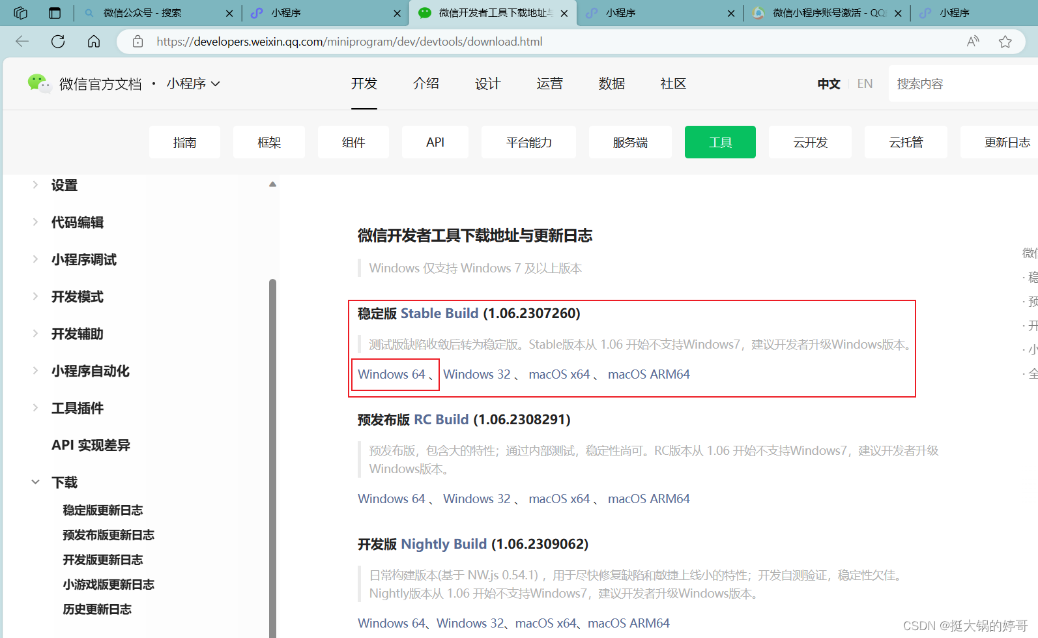Select the API sub tab
1038x638 pixels.
tap(435, 142)
